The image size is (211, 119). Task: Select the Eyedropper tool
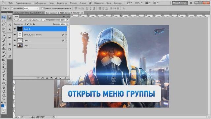pyautogui.click(x=4, y=36)
